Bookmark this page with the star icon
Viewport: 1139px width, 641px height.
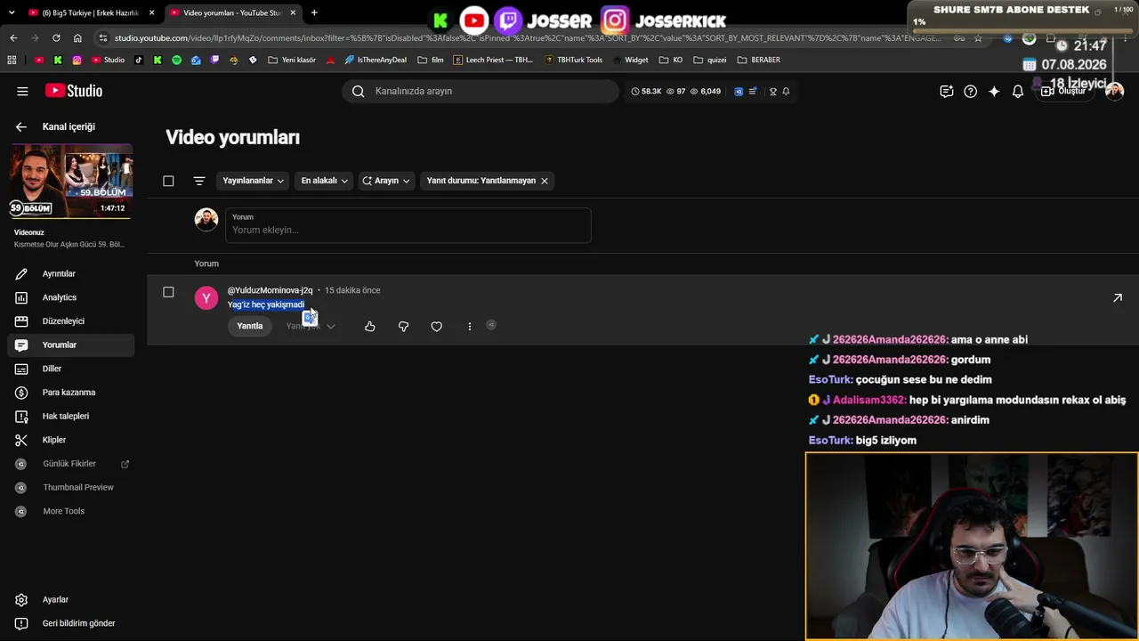pos(979,38)
